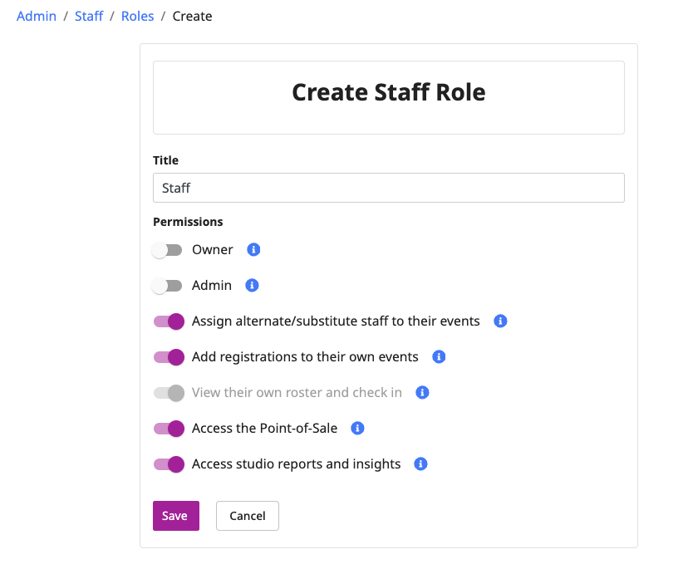Show info for studio reports and insights
Screen dimensions: 678x569
click(x=420, y=464)
